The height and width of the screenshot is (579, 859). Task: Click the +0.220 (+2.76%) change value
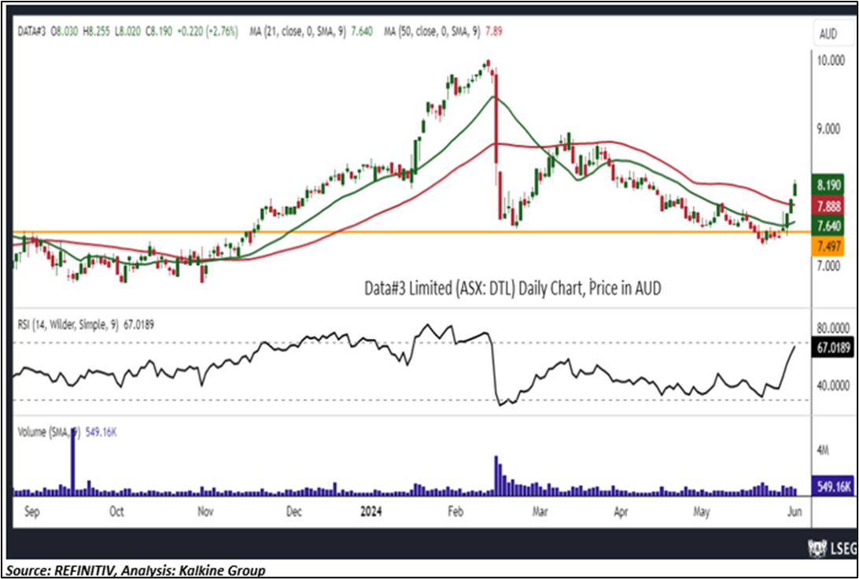coord(207,33)
